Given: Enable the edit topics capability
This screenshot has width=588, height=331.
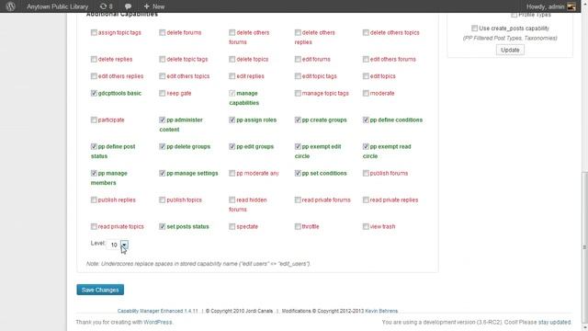Looking at the screenshot, I should [x=366, y=76].
